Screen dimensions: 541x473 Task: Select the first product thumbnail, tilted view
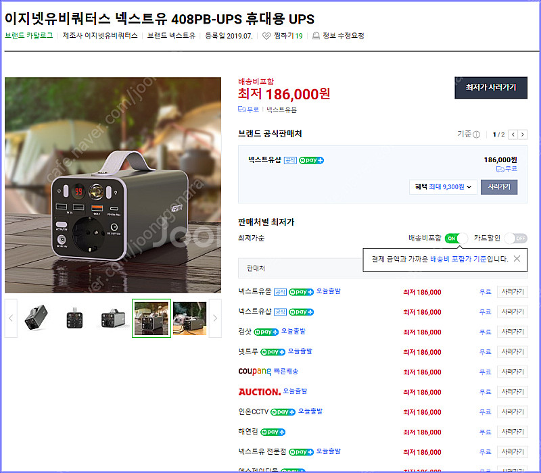[37, 318]
